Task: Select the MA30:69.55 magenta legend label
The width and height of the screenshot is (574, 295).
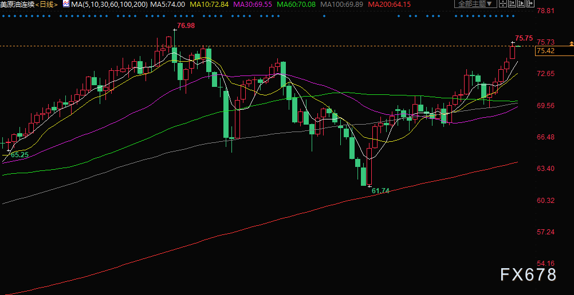Action: pyautogui.click(x=255, y=4)
